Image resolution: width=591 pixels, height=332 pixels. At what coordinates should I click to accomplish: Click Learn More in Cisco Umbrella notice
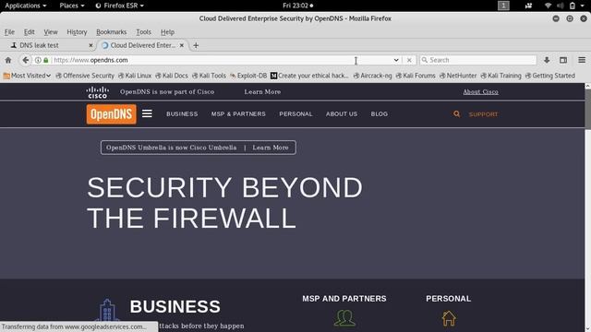pos(271,148)
